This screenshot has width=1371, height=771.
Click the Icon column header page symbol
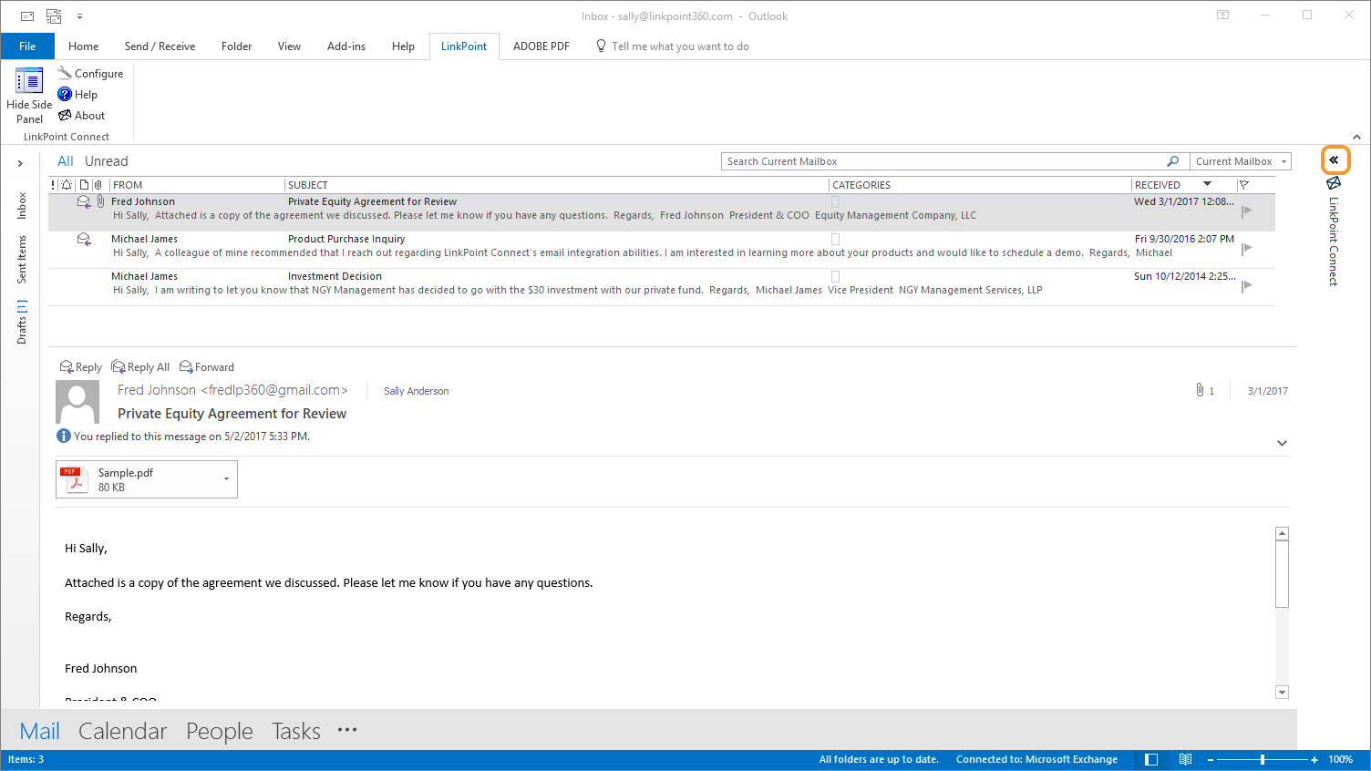pos(84,184)
